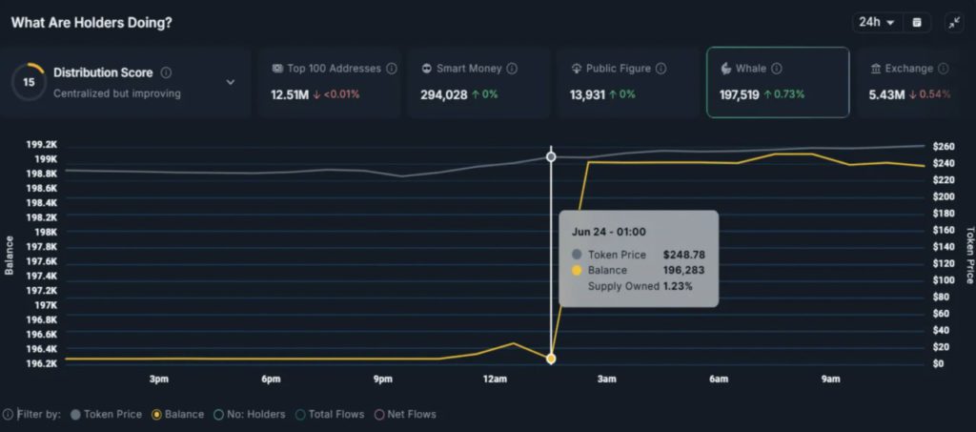Select the Whale holders tab

pyautogui.click(x=777, y=82)
